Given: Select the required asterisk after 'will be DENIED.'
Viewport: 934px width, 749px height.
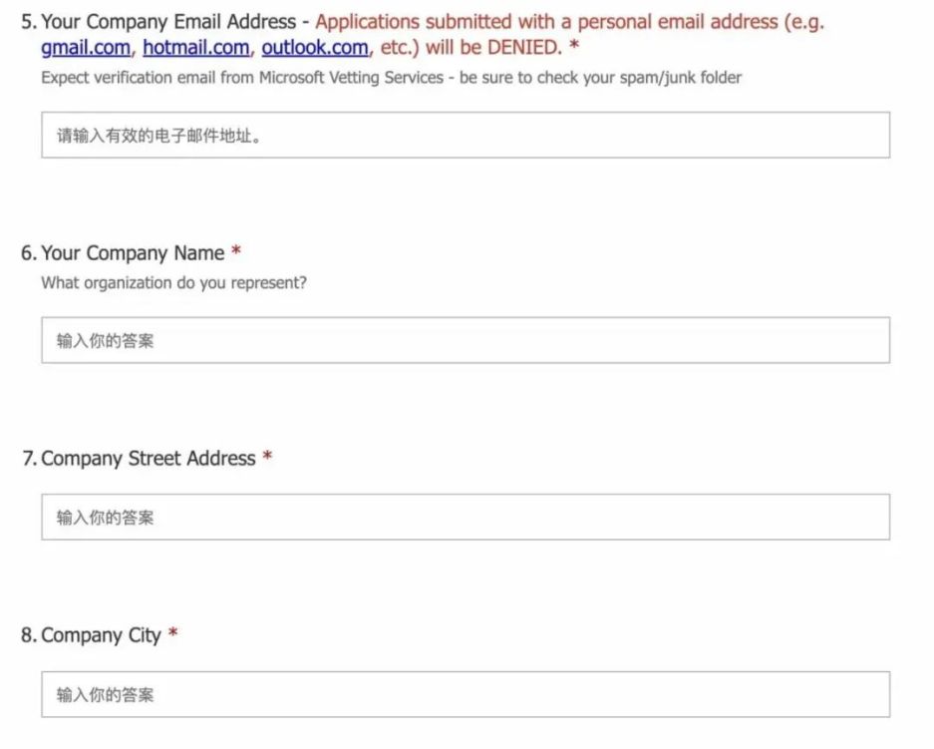Looking at the screenshot, I should tap(574, 45).
